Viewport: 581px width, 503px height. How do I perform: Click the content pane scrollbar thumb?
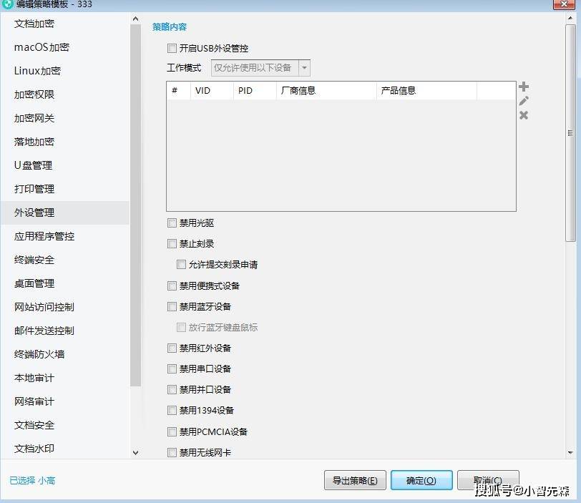pyautogui.click(x=570, y=133)
